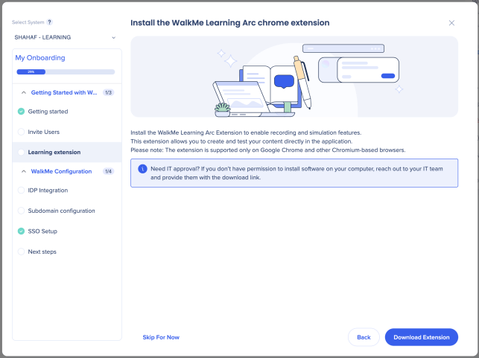Screen dimensions: 479x358
Task: Collapse the WalkMe Configuration section
Action: (x=24, y=171)
